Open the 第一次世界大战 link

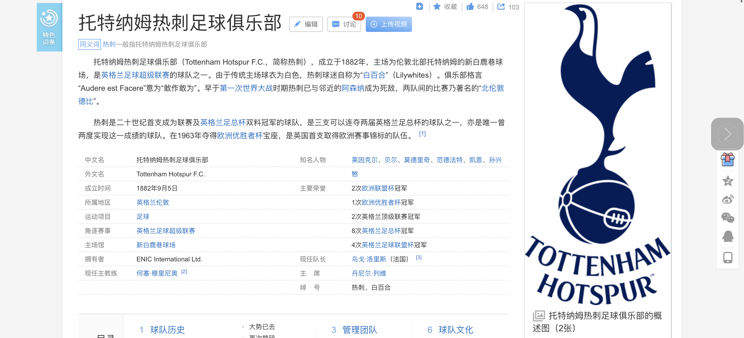pyautogui.click(x=246, y=88)
